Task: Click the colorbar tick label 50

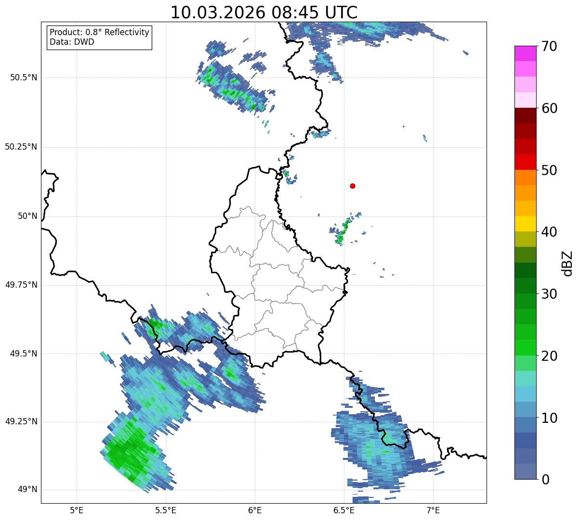Action: point(549,170)
